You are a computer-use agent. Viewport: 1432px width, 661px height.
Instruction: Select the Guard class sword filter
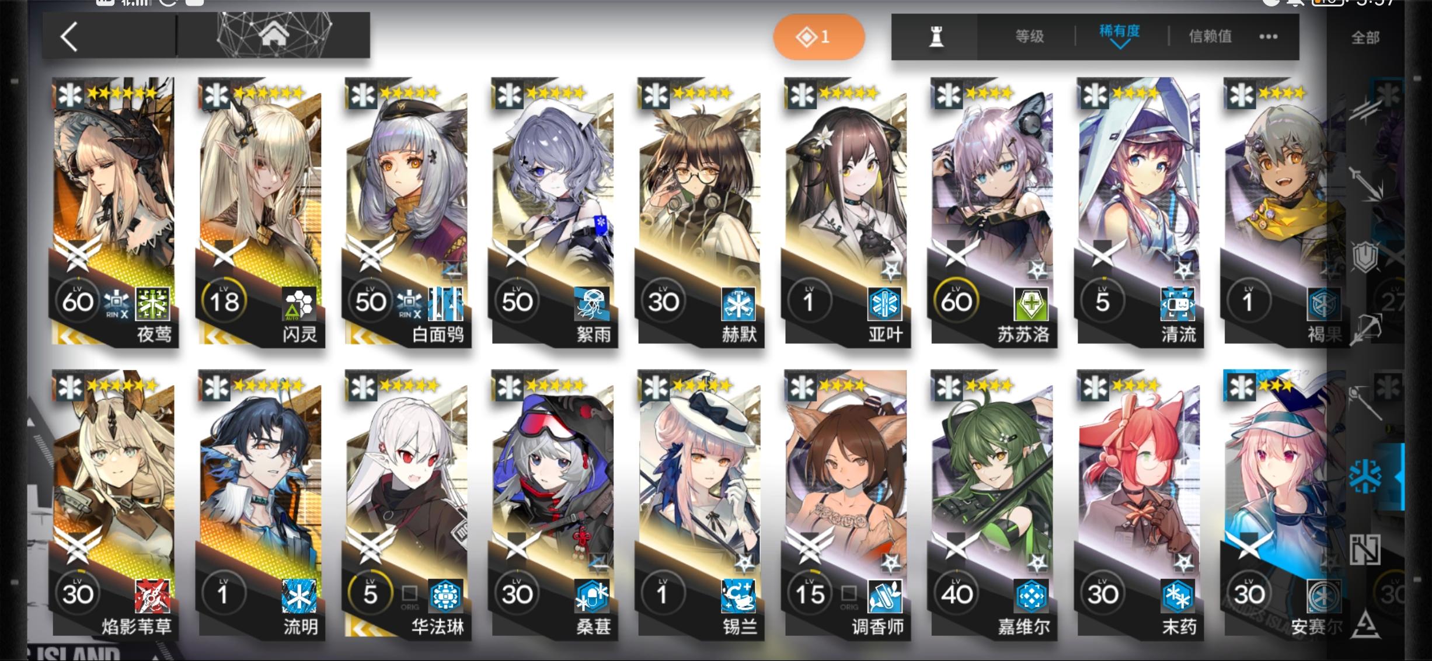1367,182
